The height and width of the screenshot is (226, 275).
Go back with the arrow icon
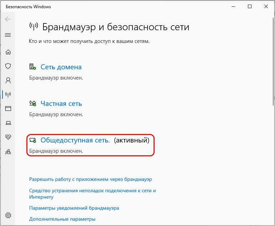8,19
